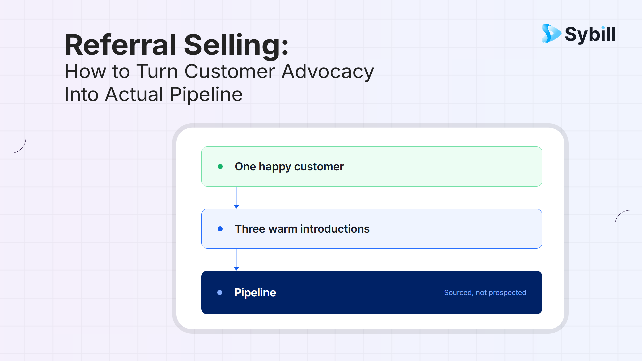Click the Sourced, not prospected caption
This screenshot has width=642, height=361.
pos(485,293)
